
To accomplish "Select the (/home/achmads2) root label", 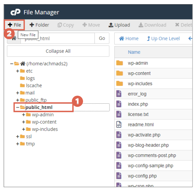I will [47, 64].
